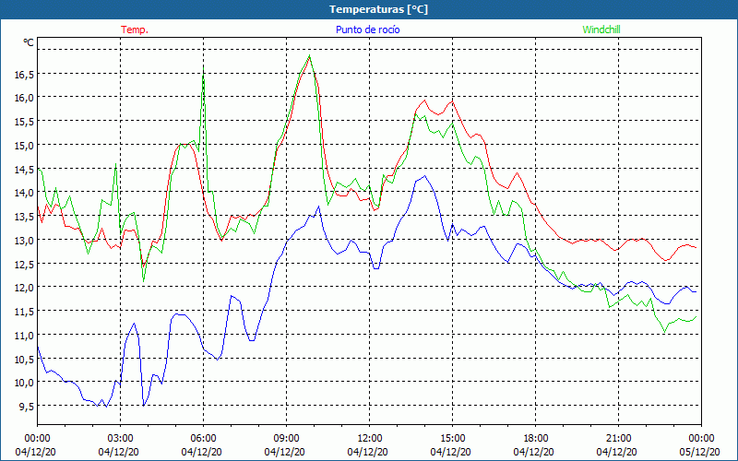Click the 12,5 y-axis value

pyautogui.click(x=23, y=264)
